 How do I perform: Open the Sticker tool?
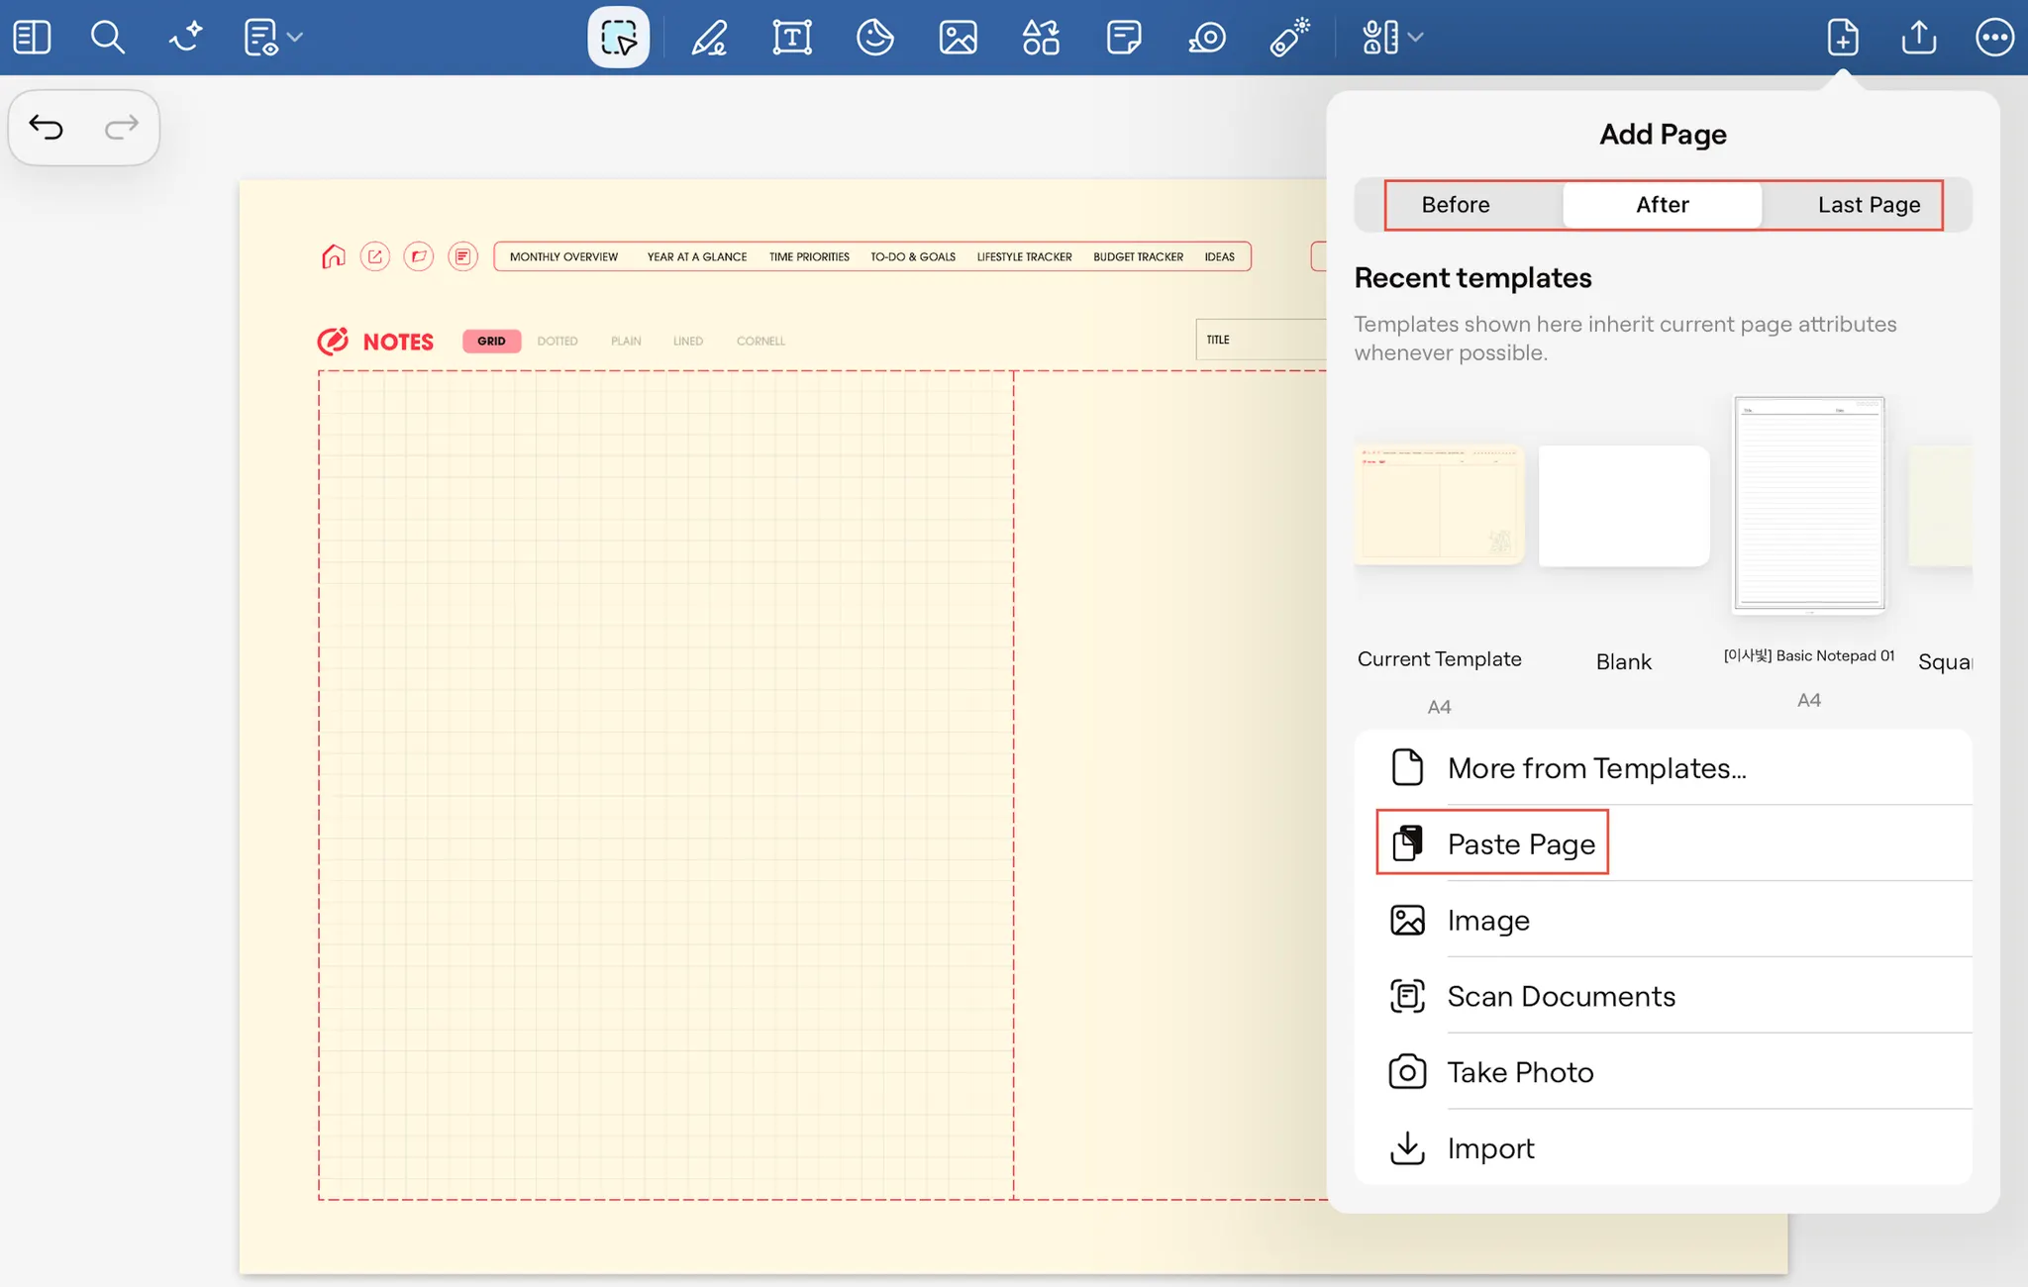pyautogui.click(x=875, y=38)
